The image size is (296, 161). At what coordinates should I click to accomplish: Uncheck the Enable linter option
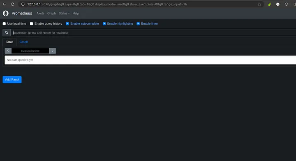click(138, 23)
